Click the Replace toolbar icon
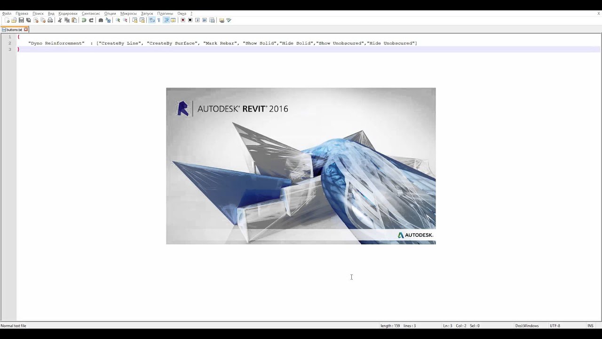The image size is (602, 339). pos(108,20)
